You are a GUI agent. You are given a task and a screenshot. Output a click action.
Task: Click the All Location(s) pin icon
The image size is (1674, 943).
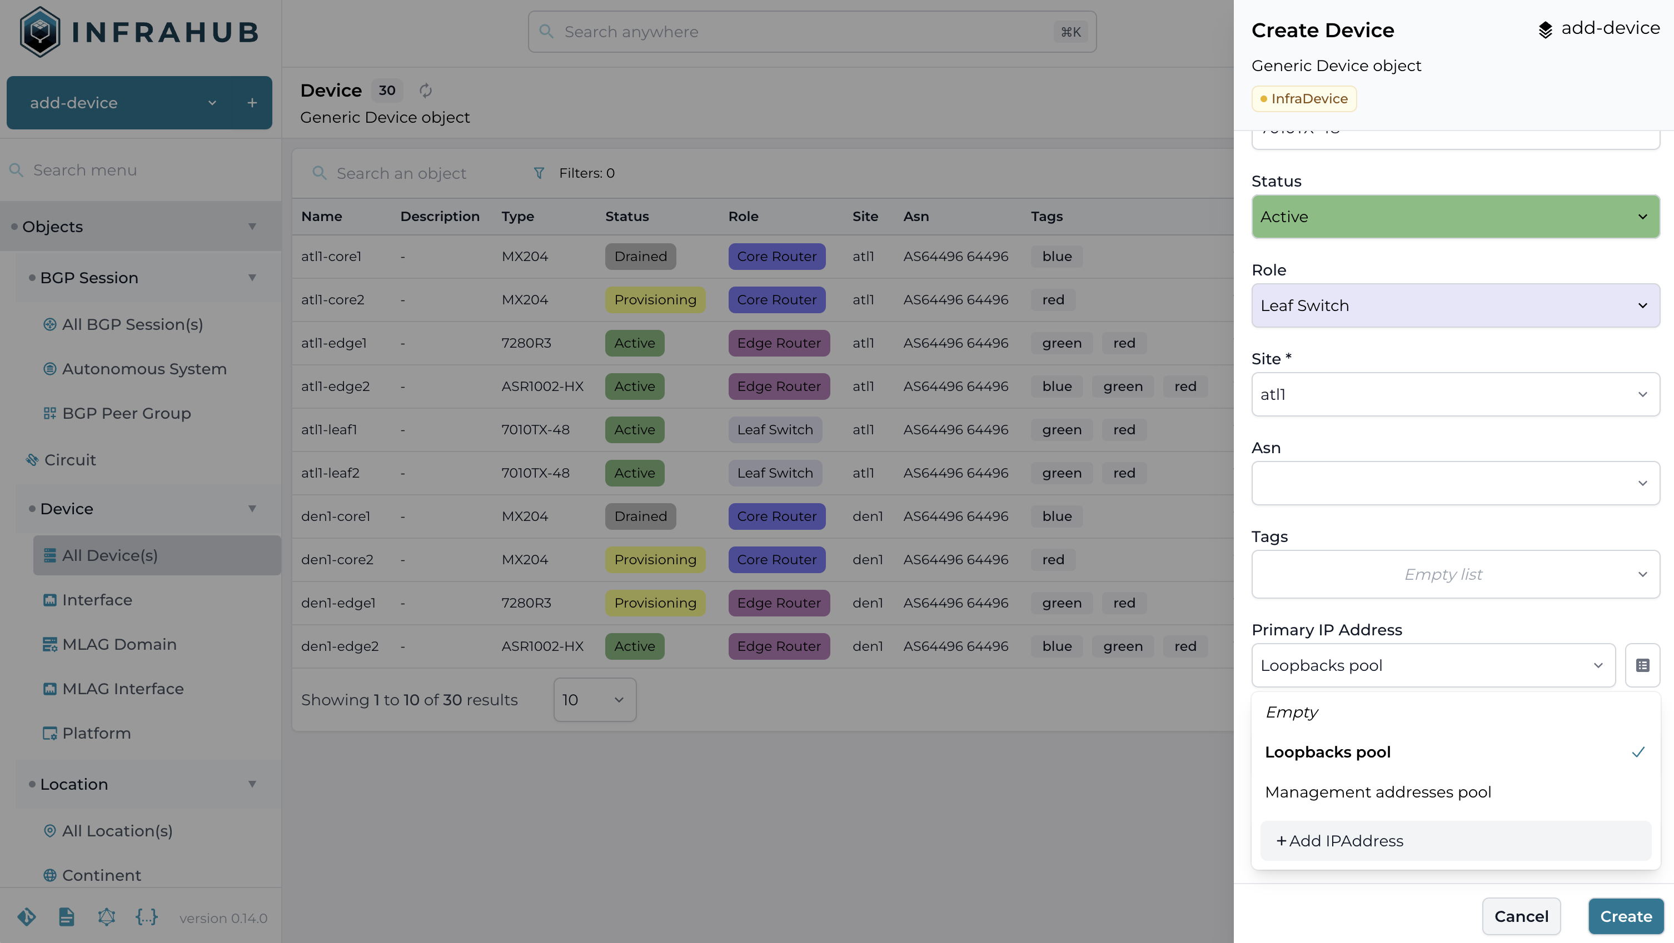tap(49, 831)
